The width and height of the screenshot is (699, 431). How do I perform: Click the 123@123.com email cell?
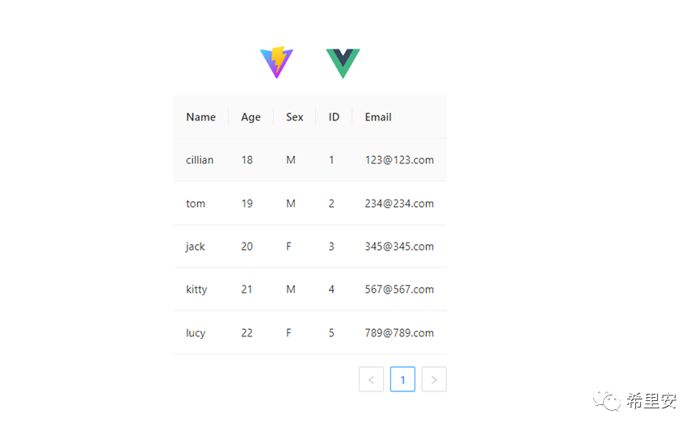(399, 160)
